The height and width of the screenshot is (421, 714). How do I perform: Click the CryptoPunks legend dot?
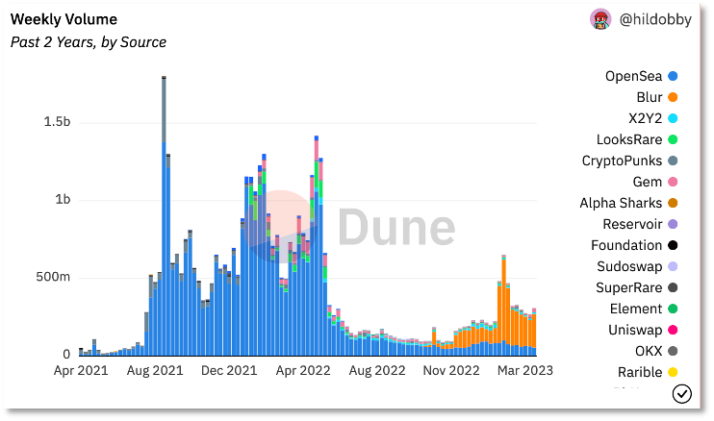(673, 161)
